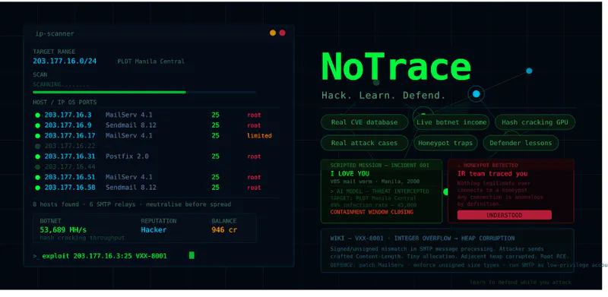Click the large blue network node

[x=477, y=94]
